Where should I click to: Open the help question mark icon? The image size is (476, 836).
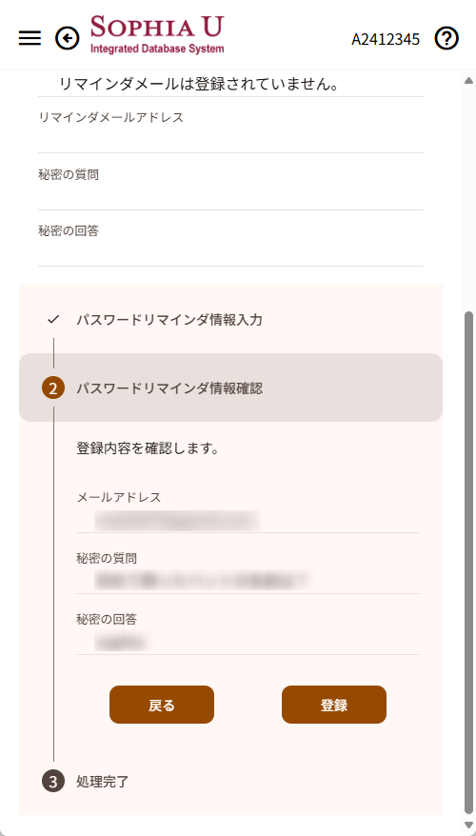(x=446, y=38)
